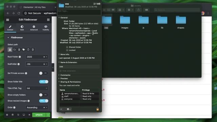Toggle Show empty folders switch
The width and height of the screenshot is (217, 122).
(43, 95)
